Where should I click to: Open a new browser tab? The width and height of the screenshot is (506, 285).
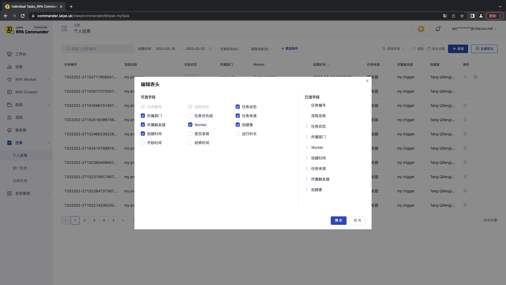point(71,7)
